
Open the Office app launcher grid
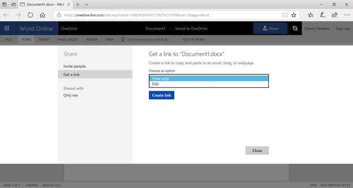(x=7, y=28)
